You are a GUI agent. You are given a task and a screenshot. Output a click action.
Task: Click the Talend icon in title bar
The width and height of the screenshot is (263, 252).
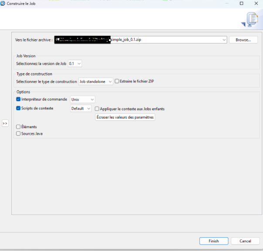coord(3,3)
